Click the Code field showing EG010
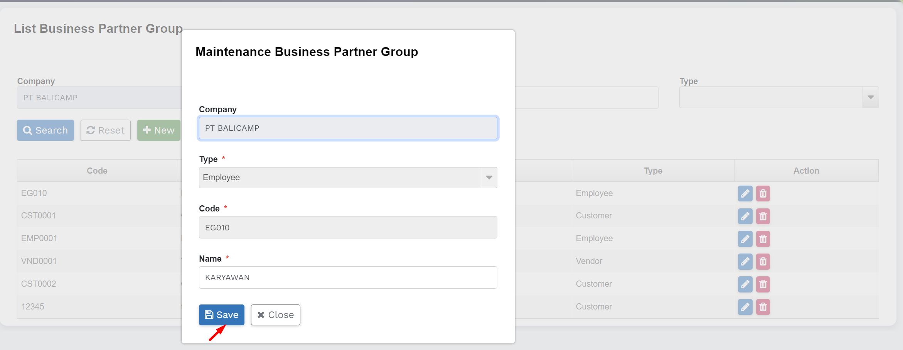903x350 pixels. [x=348, y=227]
